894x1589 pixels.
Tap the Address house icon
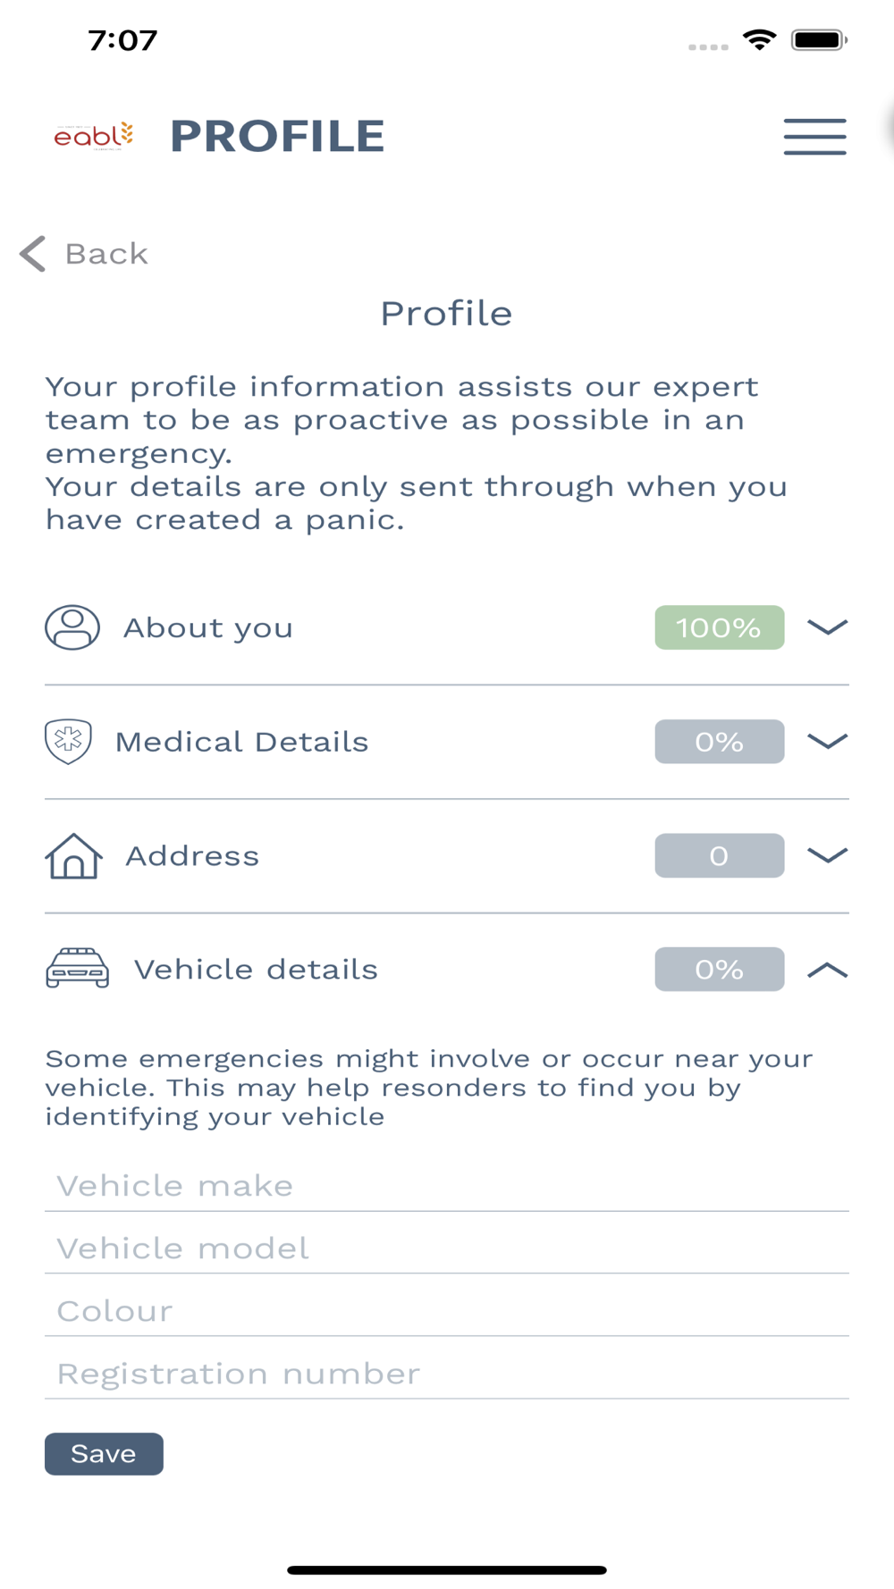73,856
